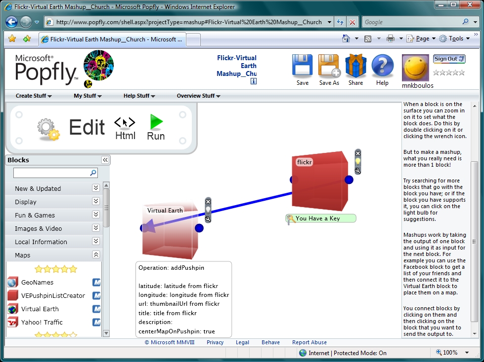Click the Behave footer link
The image size is (484, 362).
click(270, 342)
